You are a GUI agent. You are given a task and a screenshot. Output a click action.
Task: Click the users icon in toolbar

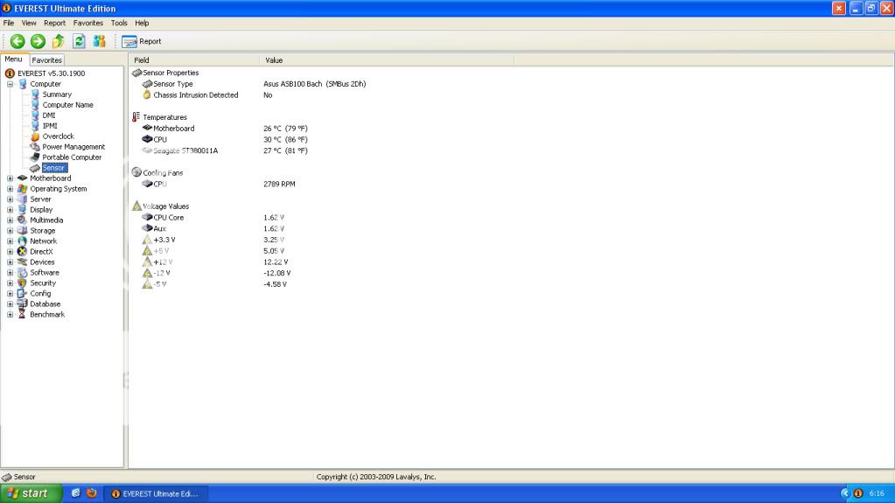pyautogui.click(x=100, y=41)
